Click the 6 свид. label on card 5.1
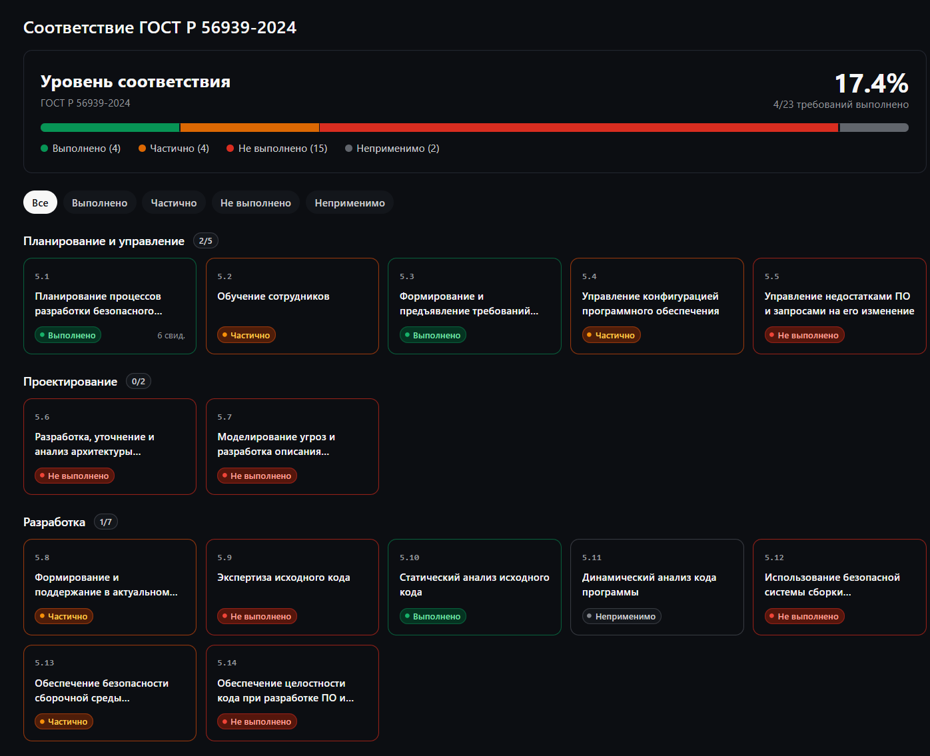This screenshot has height=756, width=930. point(171,335)
